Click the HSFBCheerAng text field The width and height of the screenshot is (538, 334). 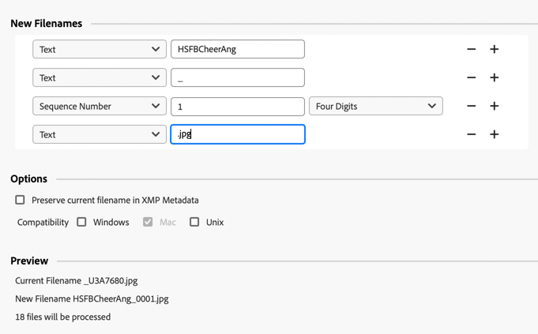pos(238,49)
